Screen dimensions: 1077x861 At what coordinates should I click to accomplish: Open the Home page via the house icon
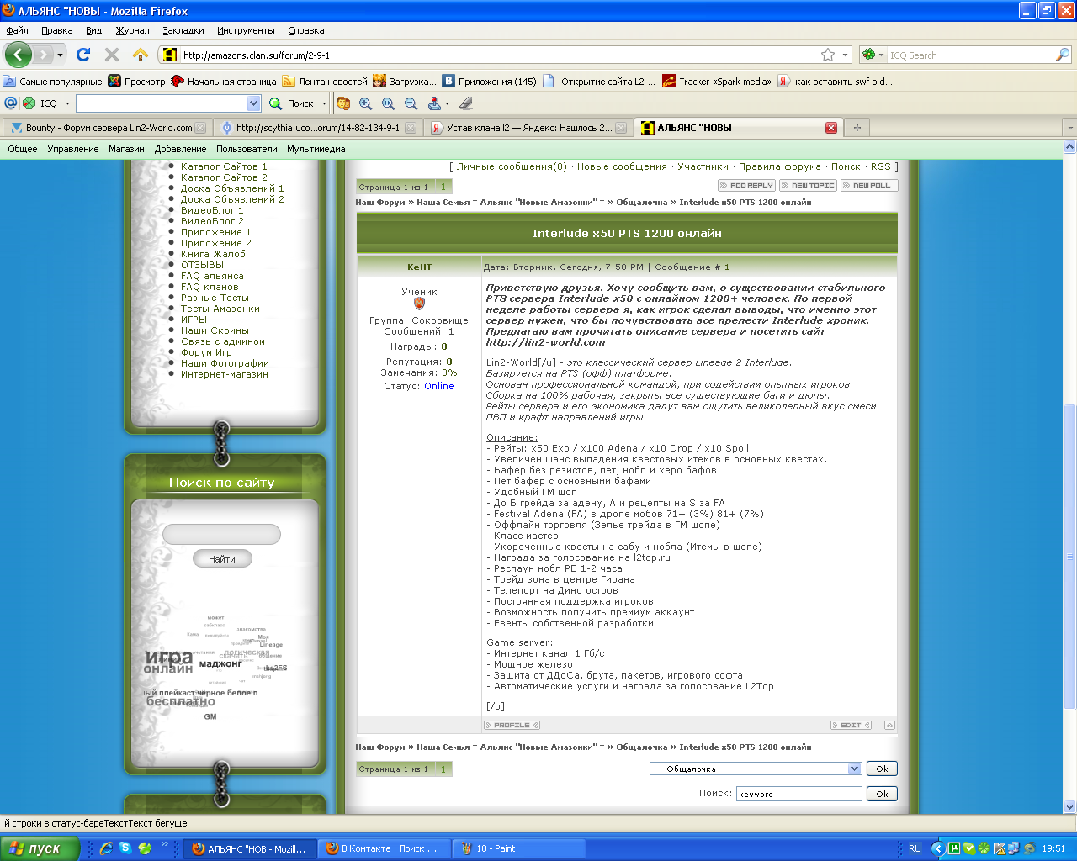pos(141,55)
